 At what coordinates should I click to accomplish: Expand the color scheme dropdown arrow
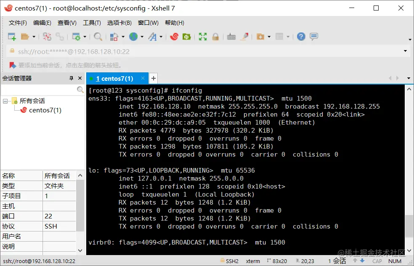point(123,37)
